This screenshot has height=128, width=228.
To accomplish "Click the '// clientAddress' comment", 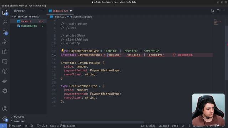I will tap(74, 39).
